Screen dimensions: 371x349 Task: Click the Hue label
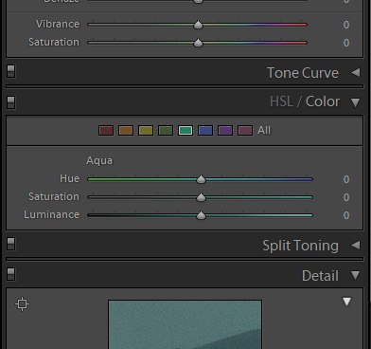70,178
